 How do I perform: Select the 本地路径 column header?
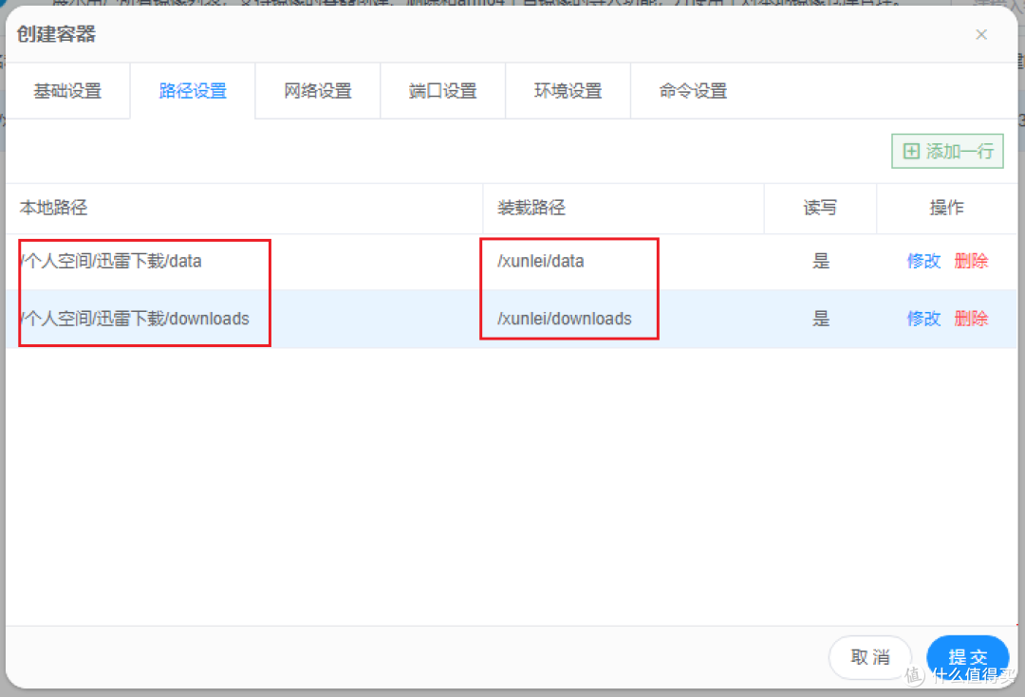[x=47, y=208]
